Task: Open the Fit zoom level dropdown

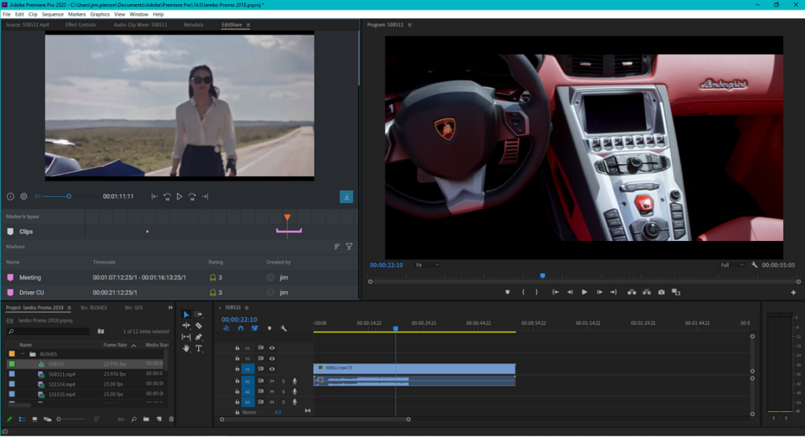Action: click(427, 265)
